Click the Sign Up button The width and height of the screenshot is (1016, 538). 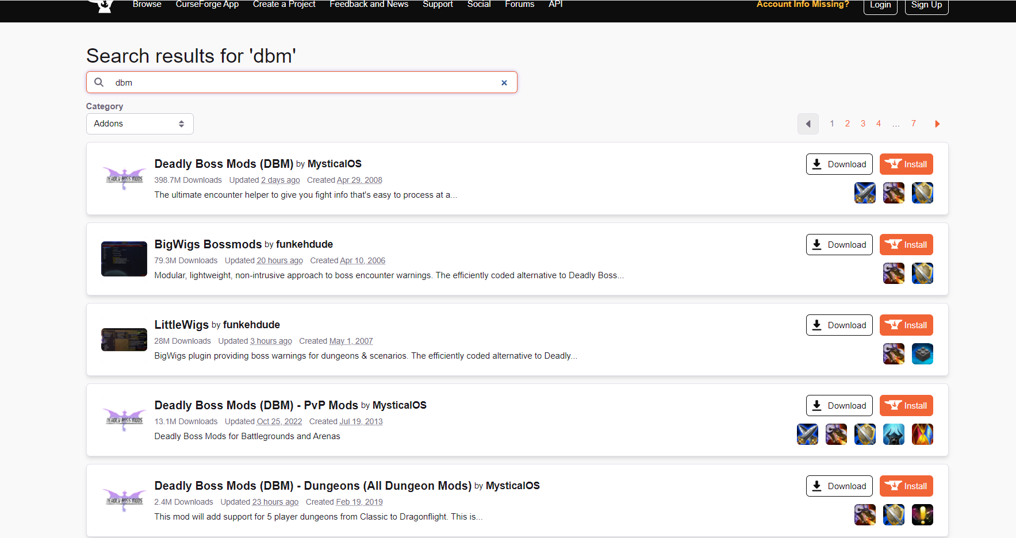click(x=927, y=6)
